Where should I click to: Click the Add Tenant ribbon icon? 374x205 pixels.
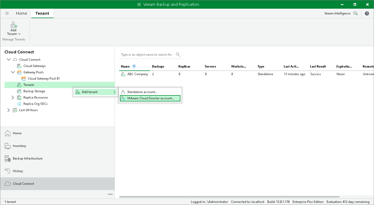[x=13, y=28]
